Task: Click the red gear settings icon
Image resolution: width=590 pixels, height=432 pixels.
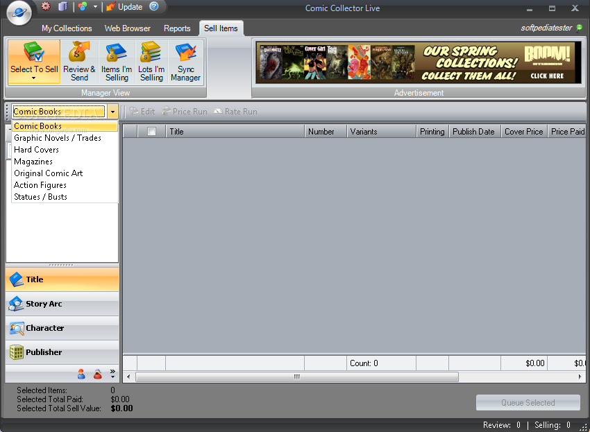Action: tap(46, 6)
